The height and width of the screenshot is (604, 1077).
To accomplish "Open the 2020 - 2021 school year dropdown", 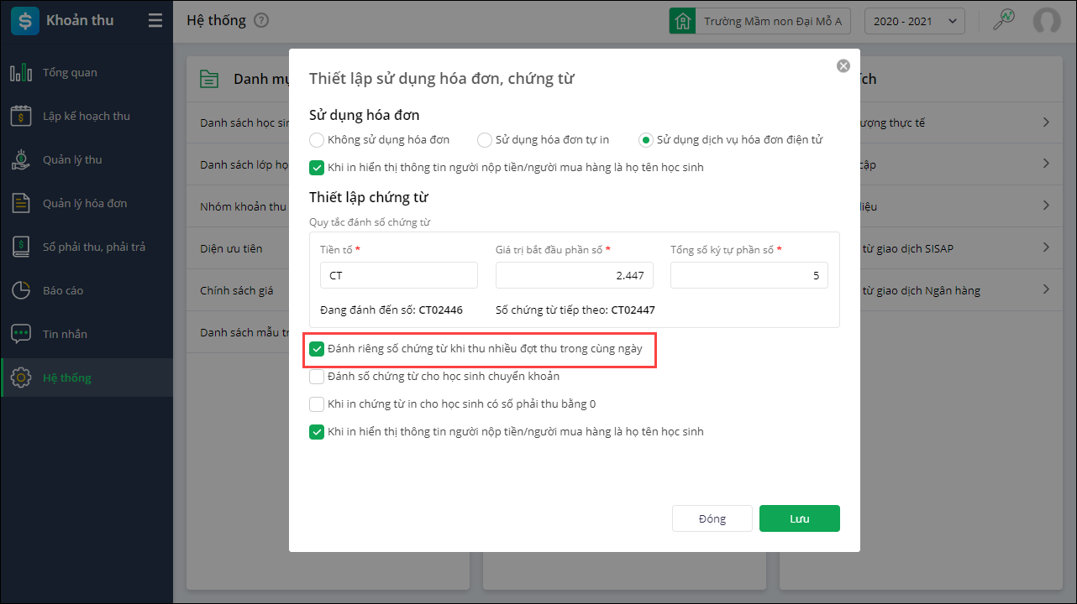I will pyautogui.click(x=914, y=21).
